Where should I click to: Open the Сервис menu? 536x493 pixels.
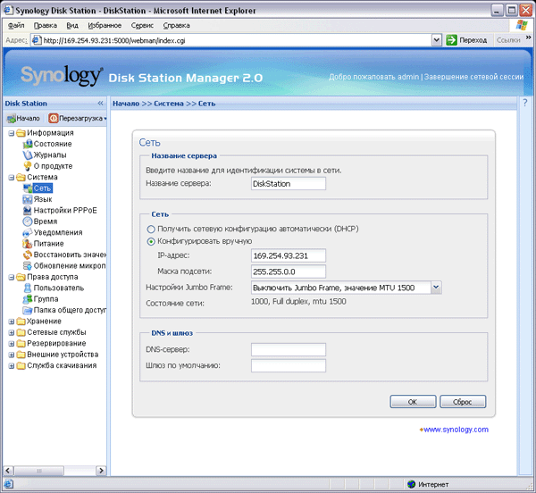(142, 26)
